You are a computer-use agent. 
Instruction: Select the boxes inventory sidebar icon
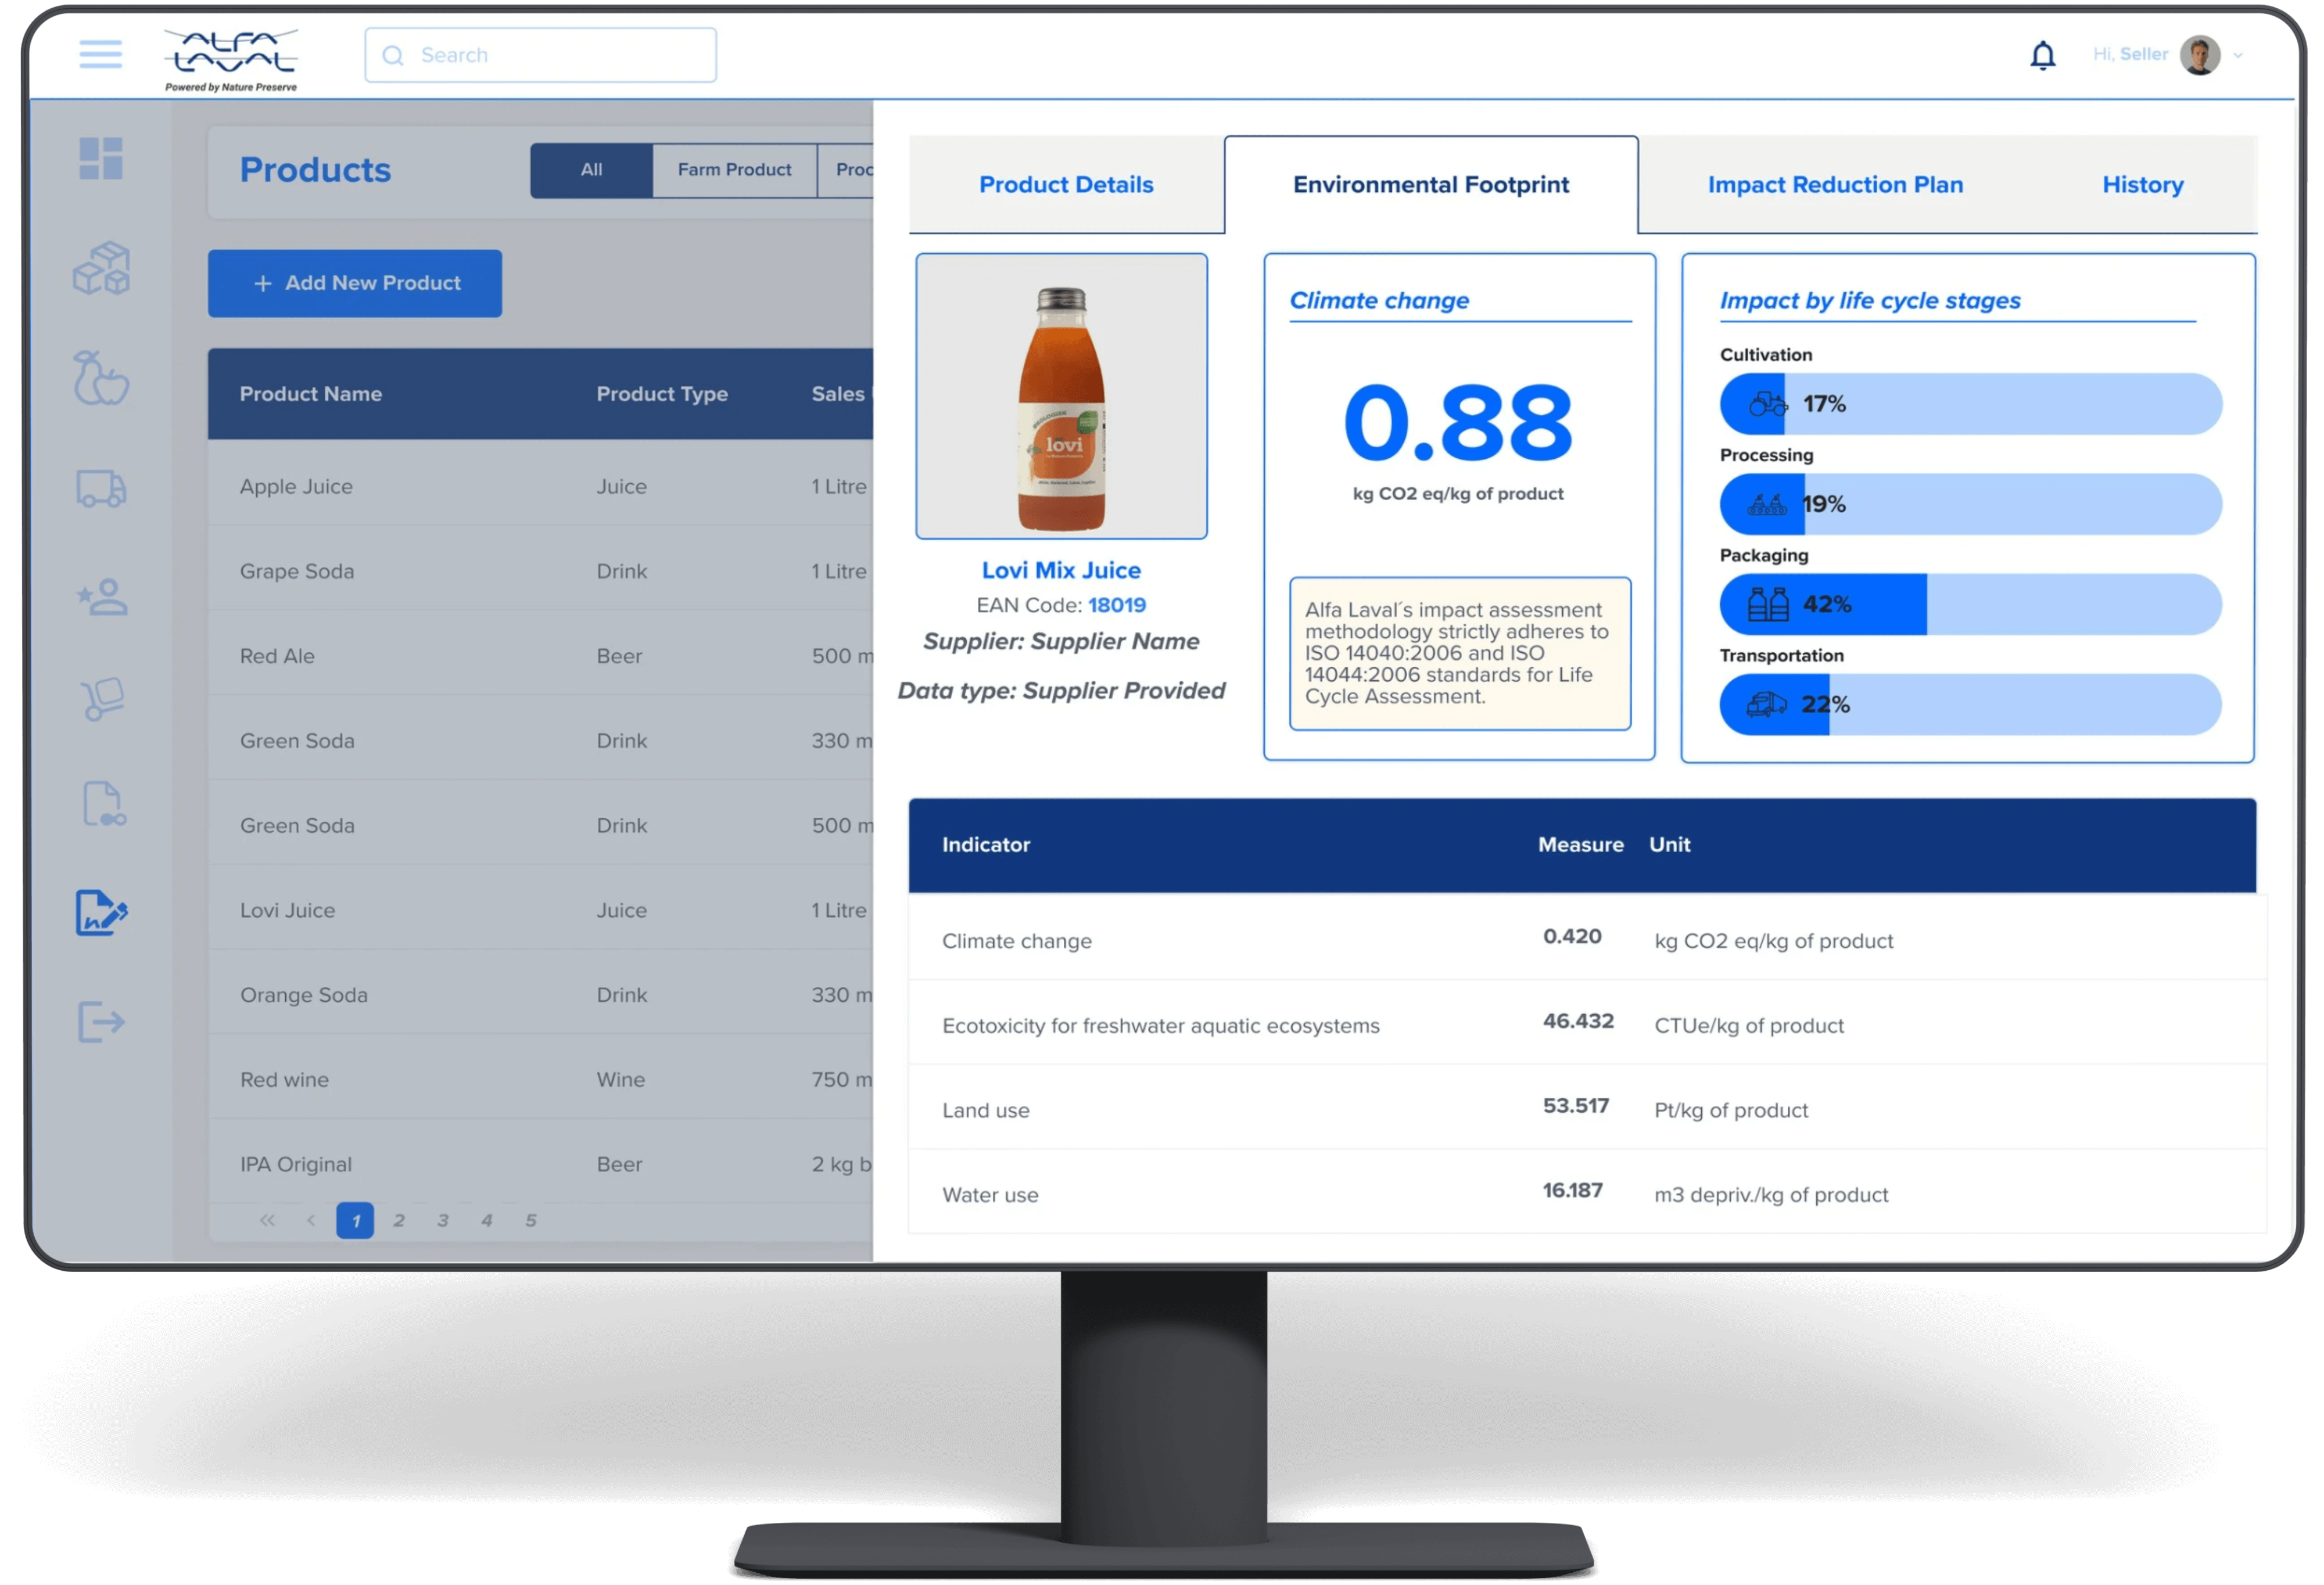pyautogui.click(x=101, y=269)
